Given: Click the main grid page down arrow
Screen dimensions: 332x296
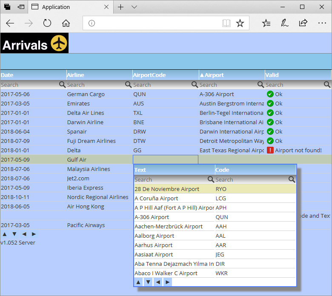Looking at the screenshot, I should point(14,234).
